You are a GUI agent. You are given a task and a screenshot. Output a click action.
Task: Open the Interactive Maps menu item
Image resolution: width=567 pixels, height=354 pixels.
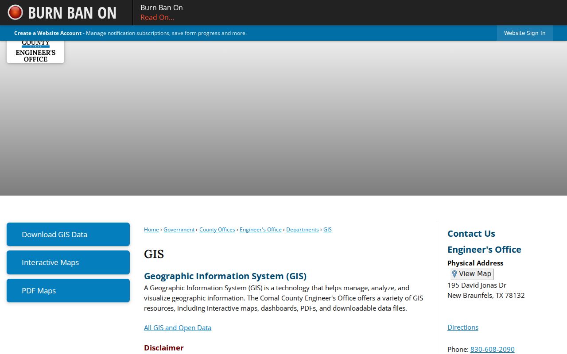pyautogui.click(x=68, y=262)
